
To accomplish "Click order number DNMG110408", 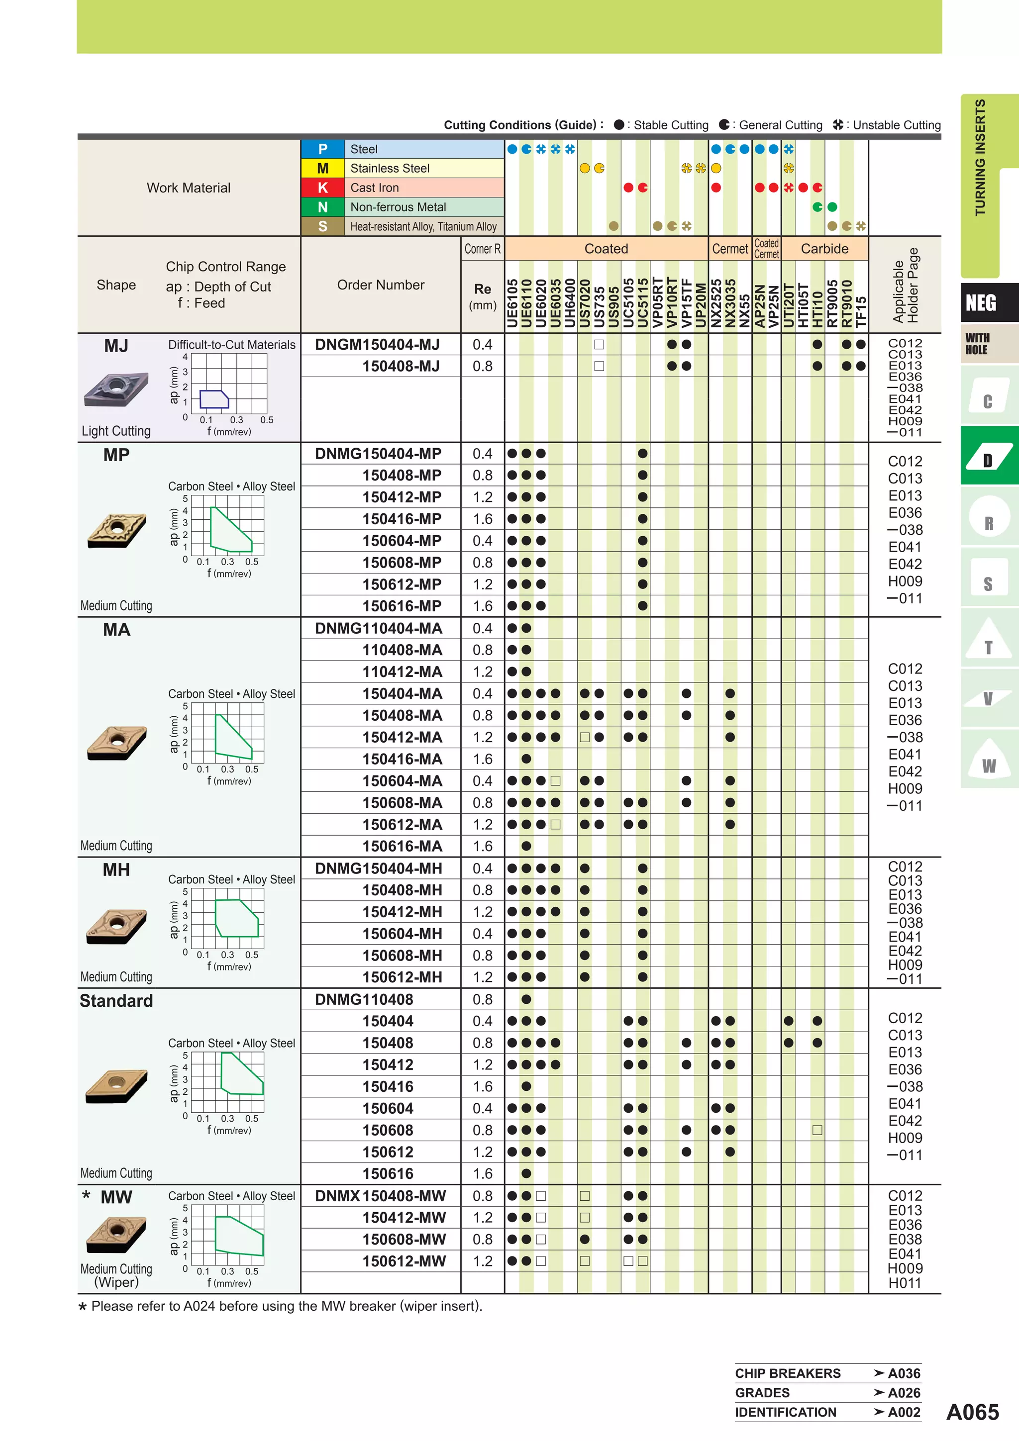I will [364, 1000].
